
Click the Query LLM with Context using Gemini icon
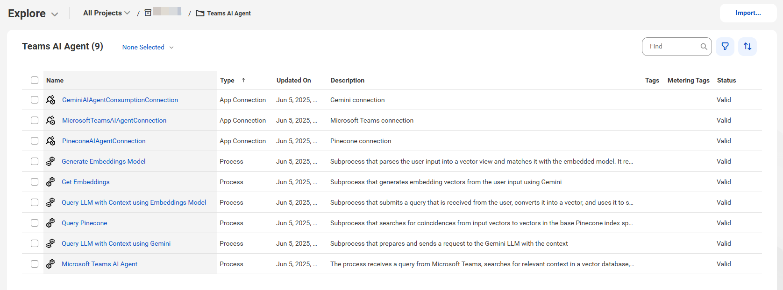point(50,243)
